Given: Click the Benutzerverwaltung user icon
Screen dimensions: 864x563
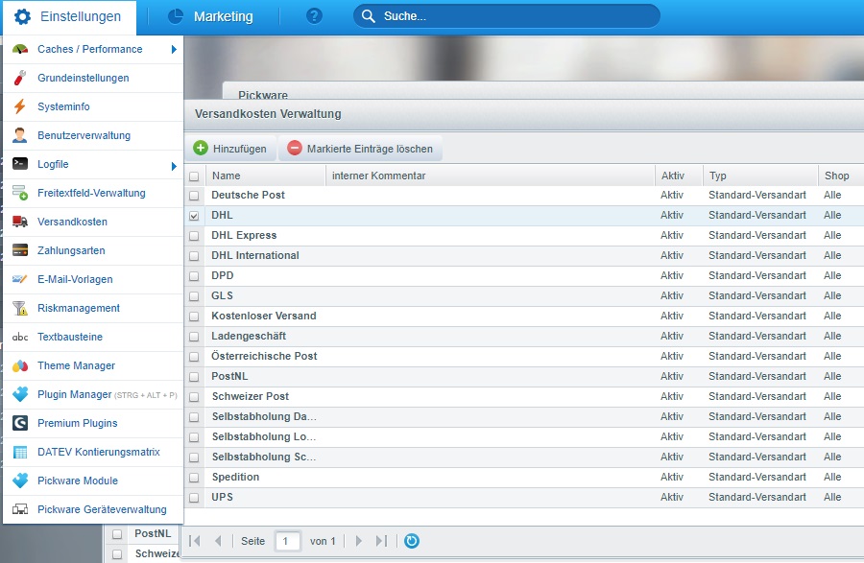Looking at the screenshot, I should [x=20, y=135].
